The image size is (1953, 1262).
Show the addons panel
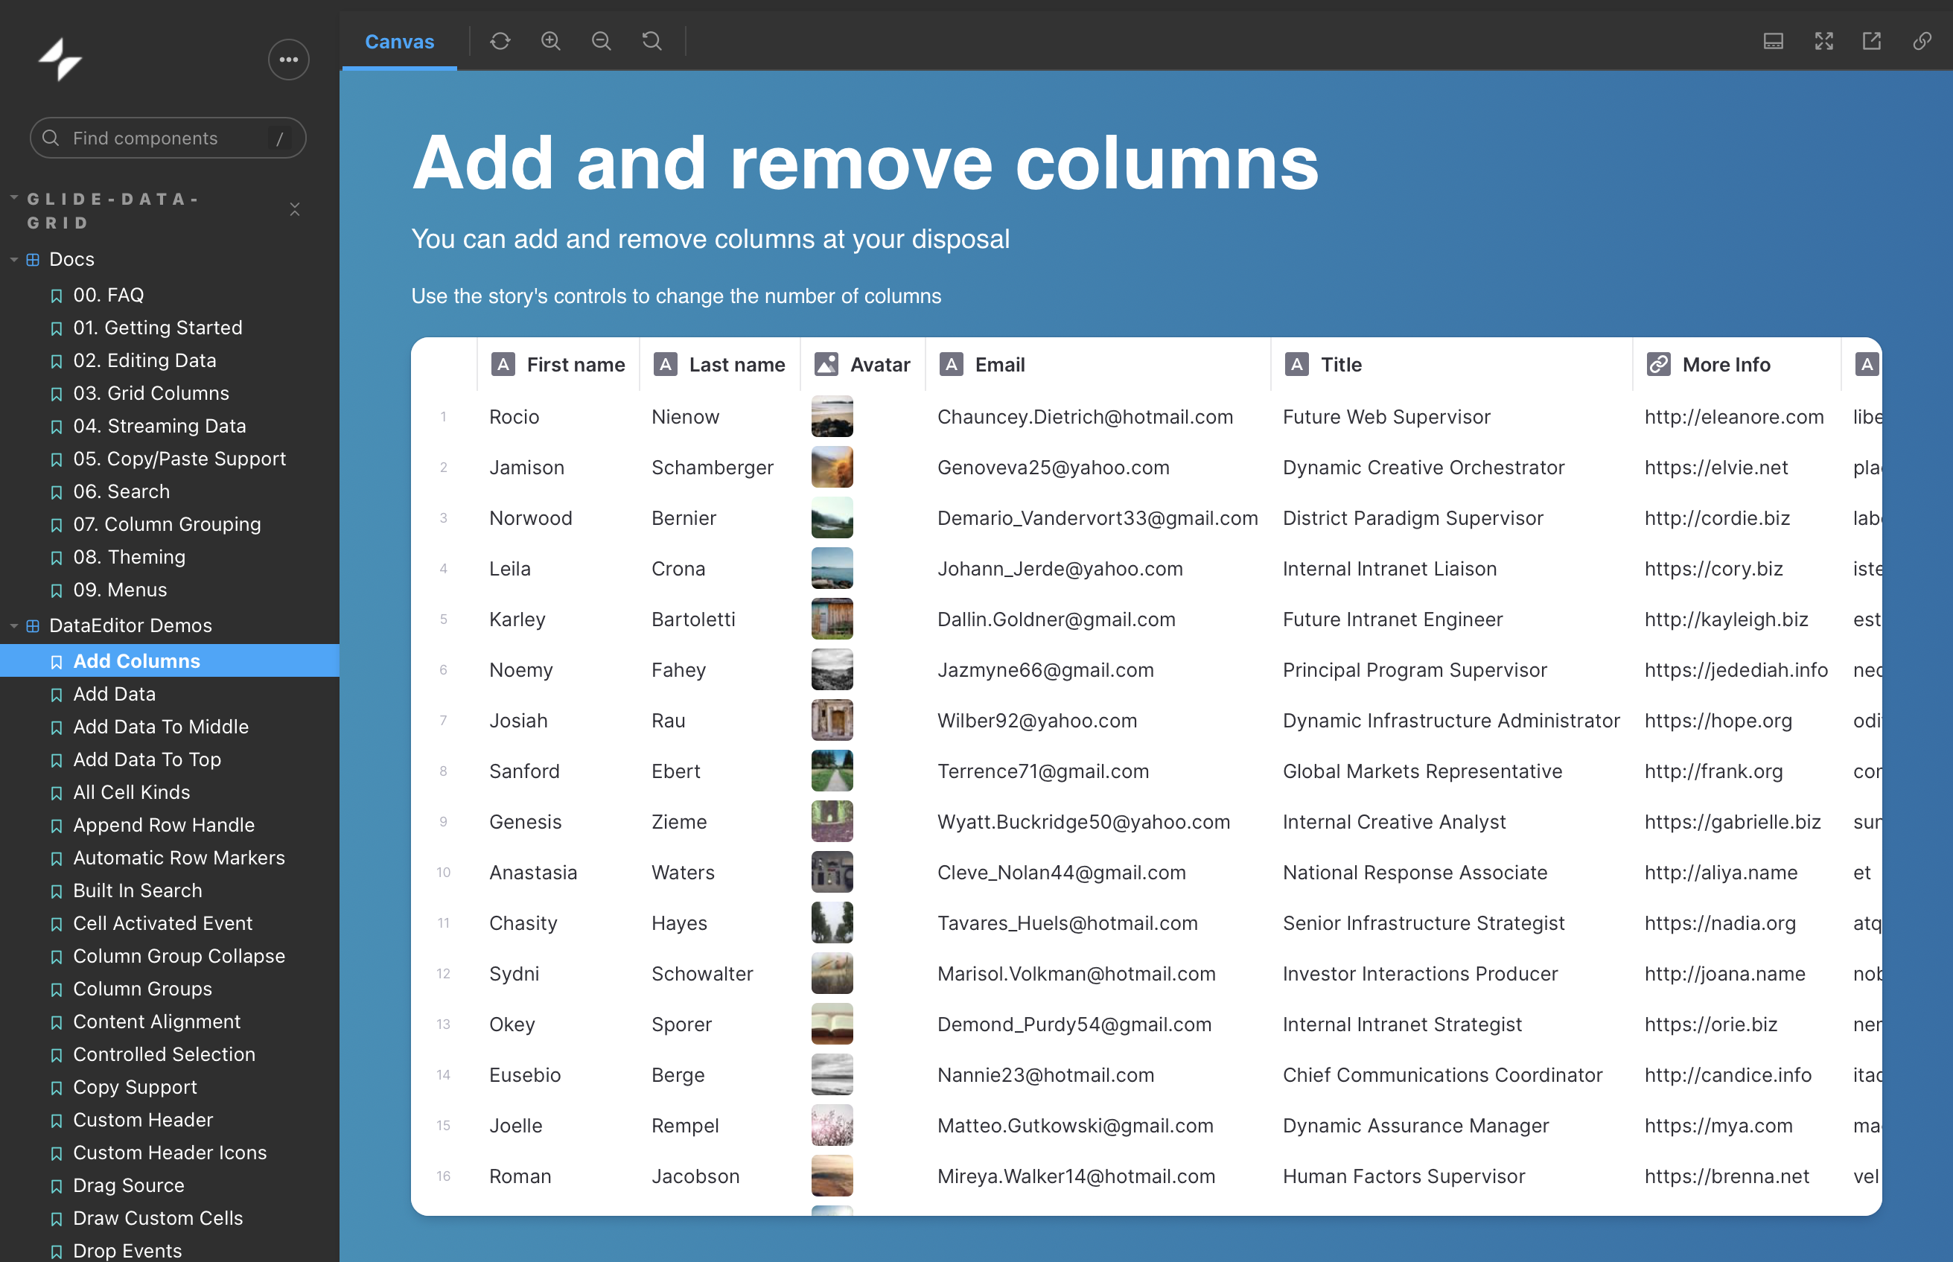click(1773, 40)
